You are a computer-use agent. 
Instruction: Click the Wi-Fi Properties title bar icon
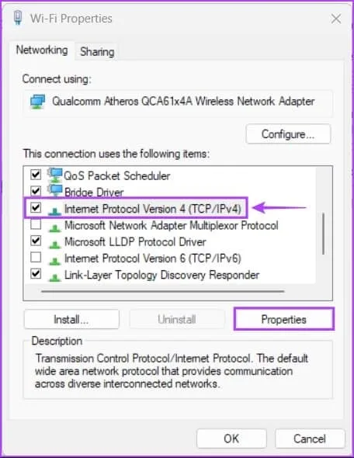click(x=18, y=18)
